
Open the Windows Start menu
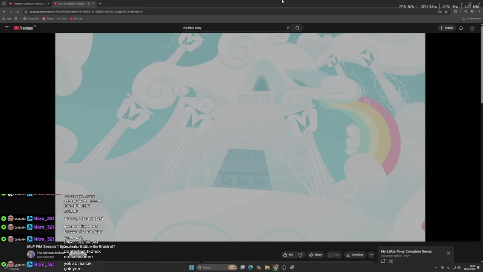[192, 267]
